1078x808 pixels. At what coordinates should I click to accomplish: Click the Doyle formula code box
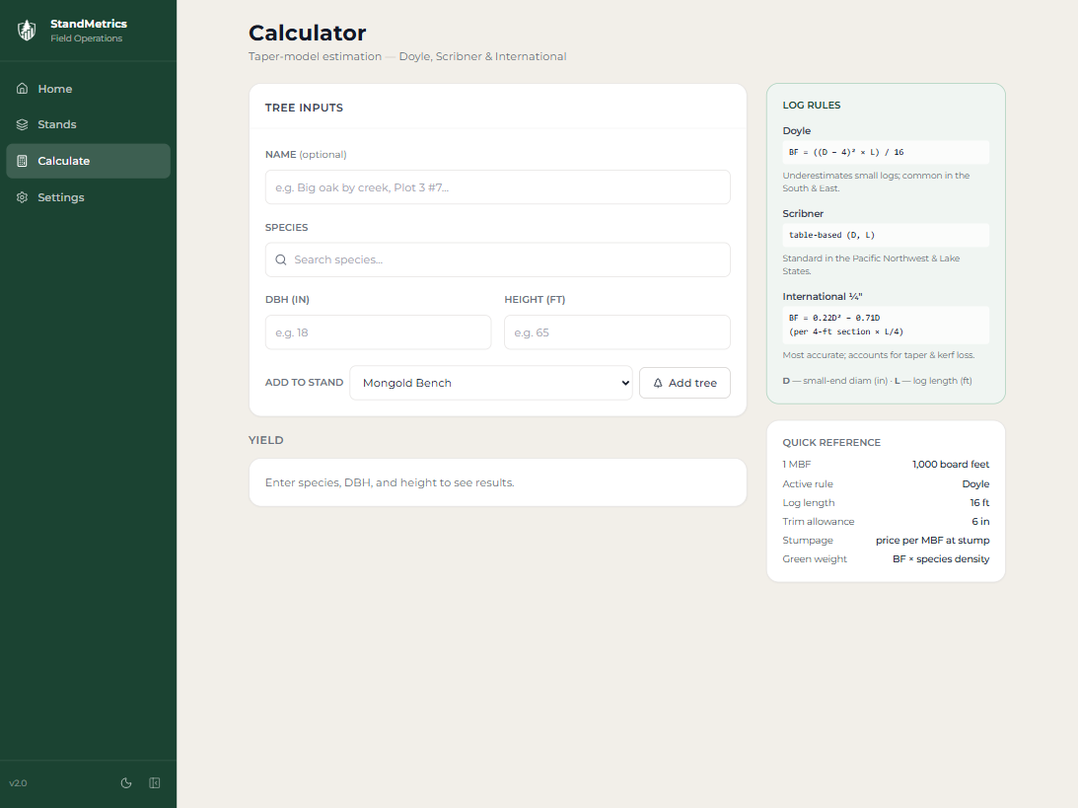(x=885, y=152)
